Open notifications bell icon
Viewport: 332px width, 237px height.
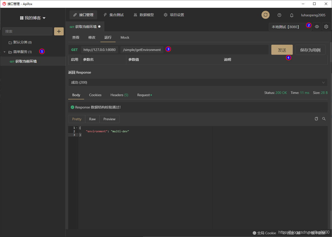tap(292, 15)
